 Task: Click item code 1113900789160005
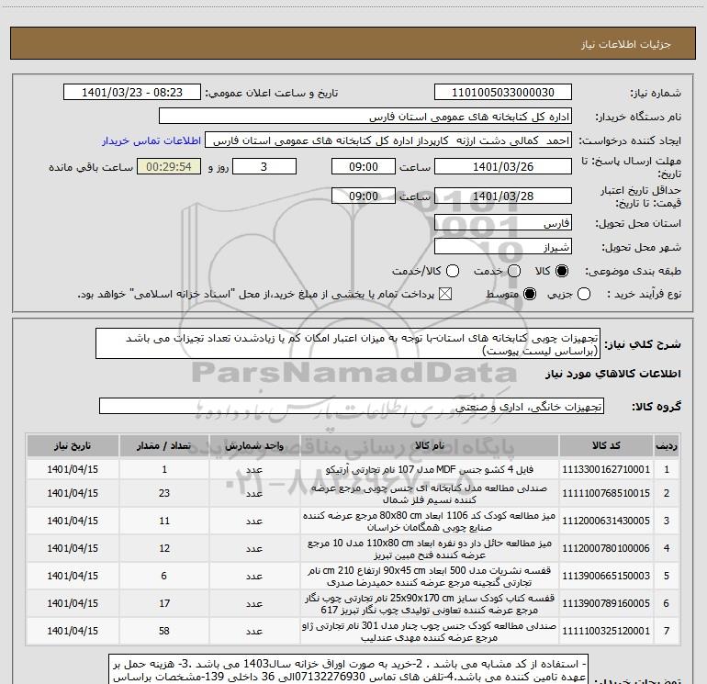tap(606, 603)
